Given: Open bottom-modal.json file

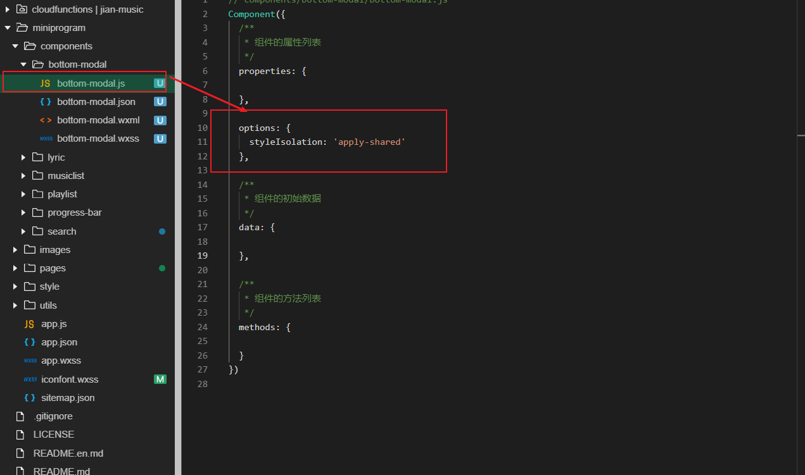Looking at the screenshot, I should (96, 102).
